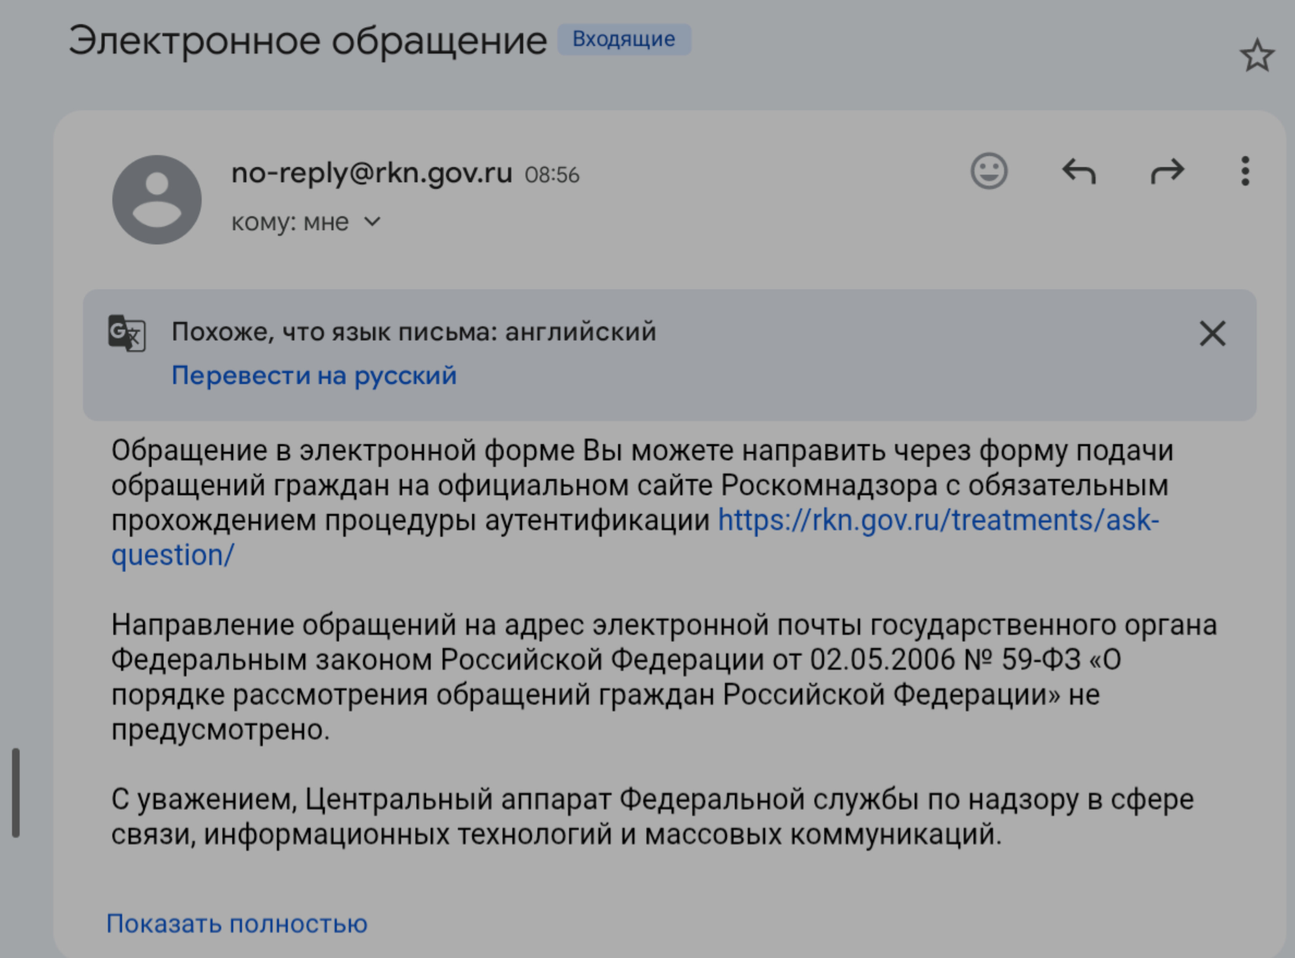1295x958 pixels.
Task: Click the Входящие label tag
Action: point(623,39)
